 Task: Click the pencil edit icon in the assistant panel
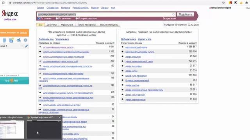tap(27, 46)
